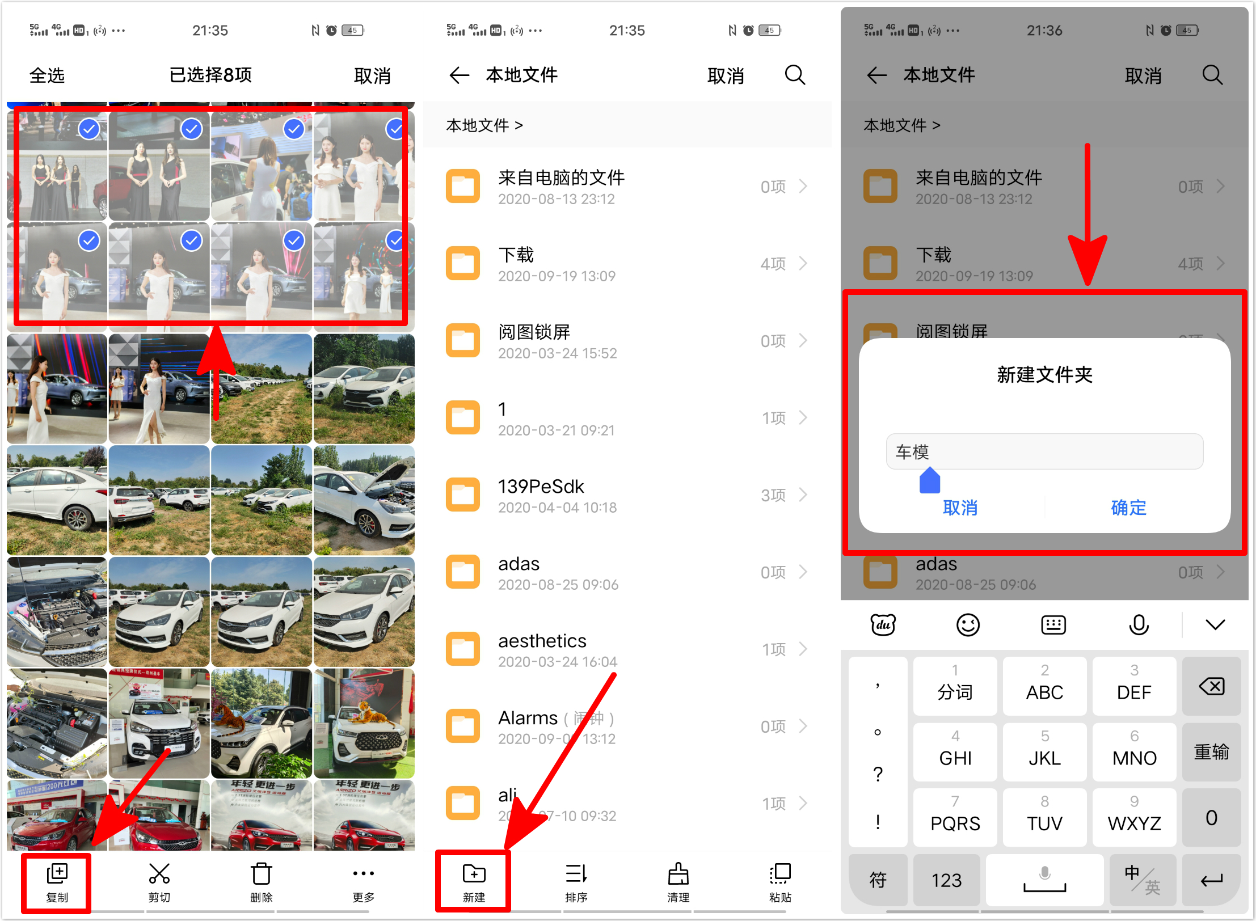Tap the folder name input field

[x=1044, y=451]
